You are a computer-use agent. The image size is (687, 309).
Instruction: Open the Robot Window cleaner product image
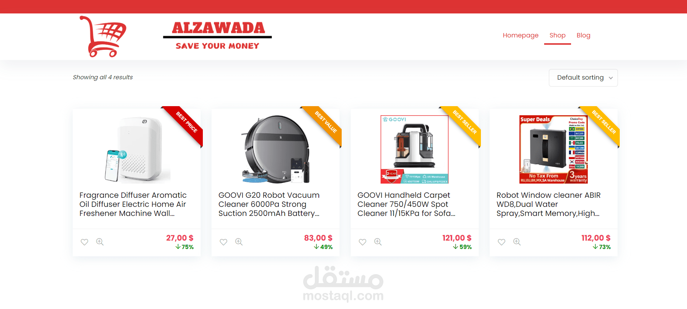click(554, 149)
